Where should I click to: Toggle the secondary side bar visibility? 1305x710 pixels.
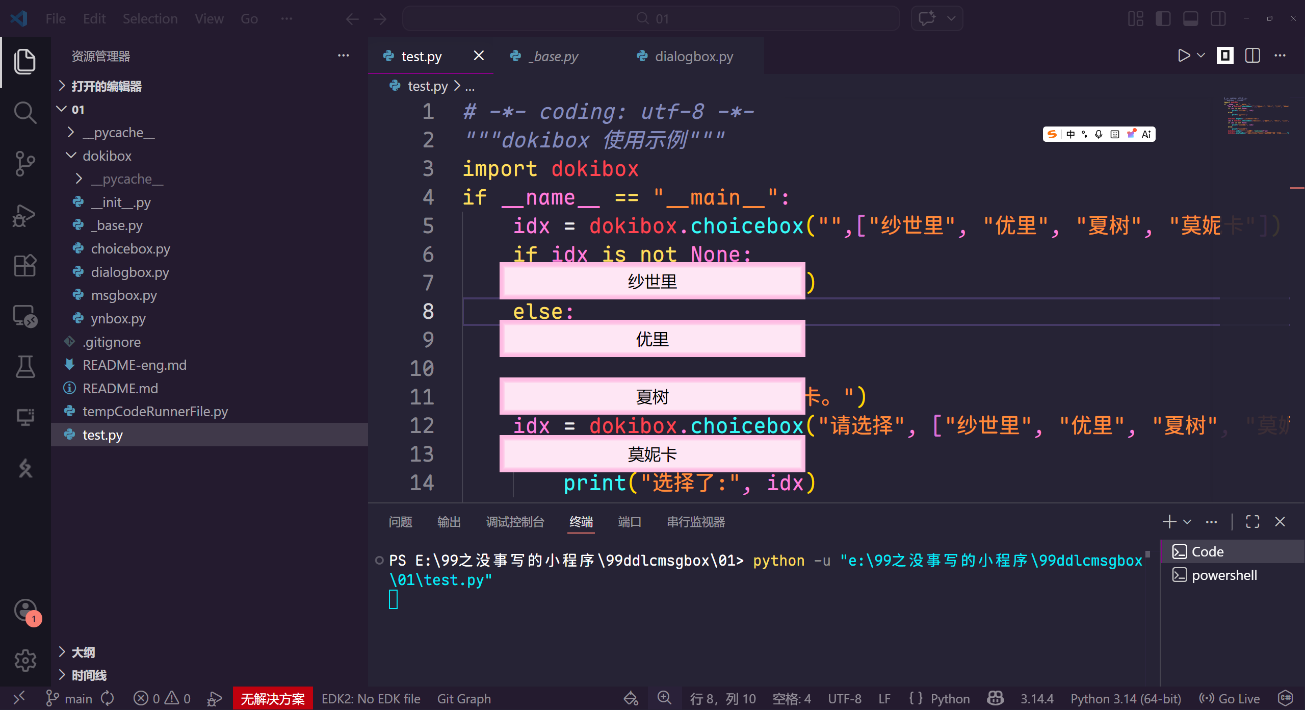pos(1218,19)
